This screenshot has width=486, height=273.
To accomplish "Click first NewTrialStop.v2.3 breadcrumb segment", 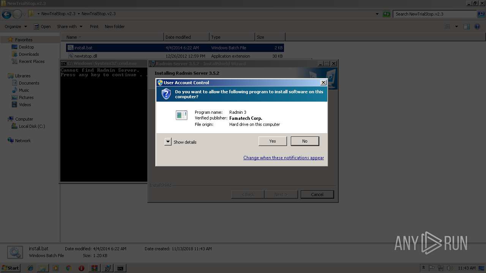I will click(58, 14).
